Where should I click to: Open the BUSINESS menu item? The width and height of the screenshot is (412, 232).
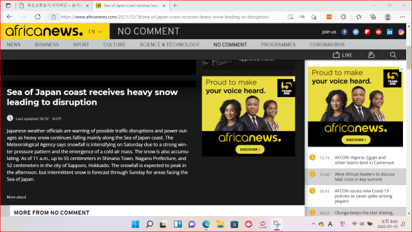click(x=47, y=44)
